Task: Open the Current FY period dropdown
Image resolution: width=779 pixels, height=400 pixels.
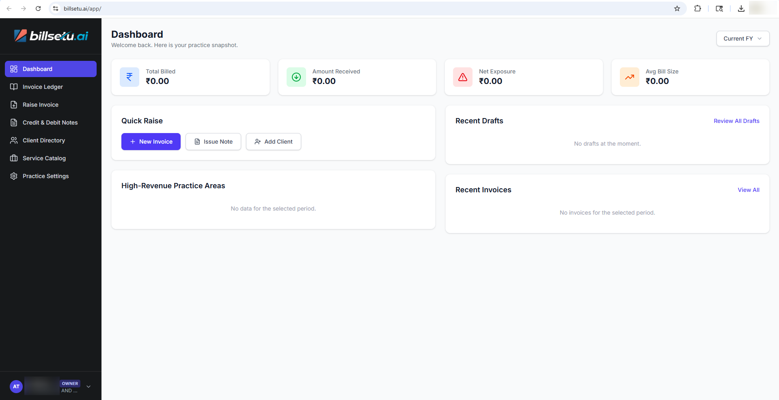Action: click(742, 39)
